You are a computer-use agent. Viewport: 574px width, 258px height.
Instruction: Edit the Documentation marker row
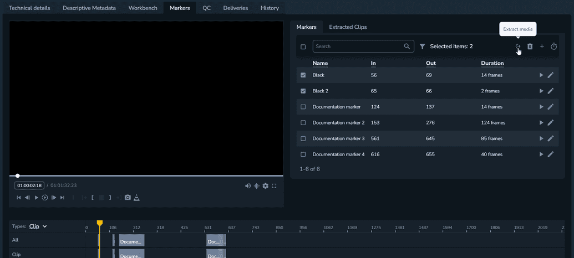pyautogui.click(x=551, y=107)
